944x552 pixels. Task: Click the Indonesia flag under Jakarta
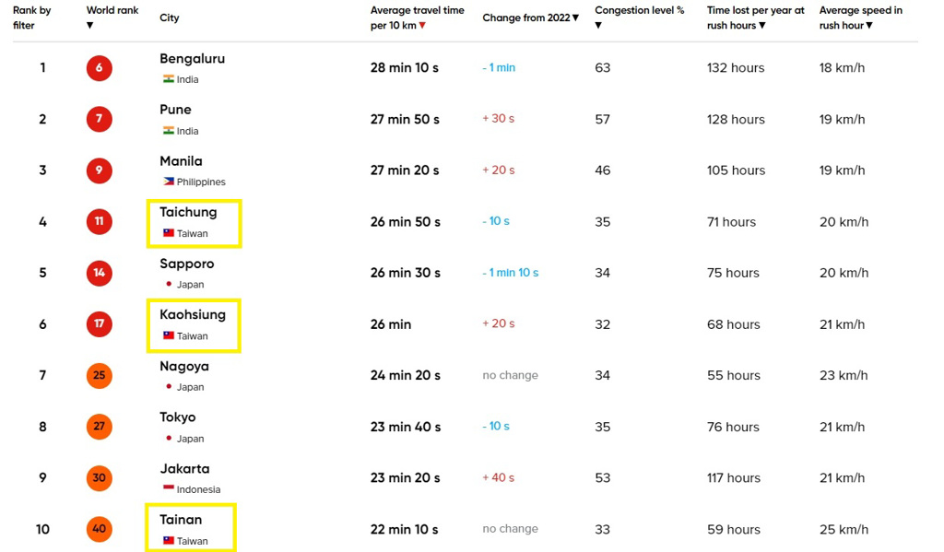tap(169, 489)
